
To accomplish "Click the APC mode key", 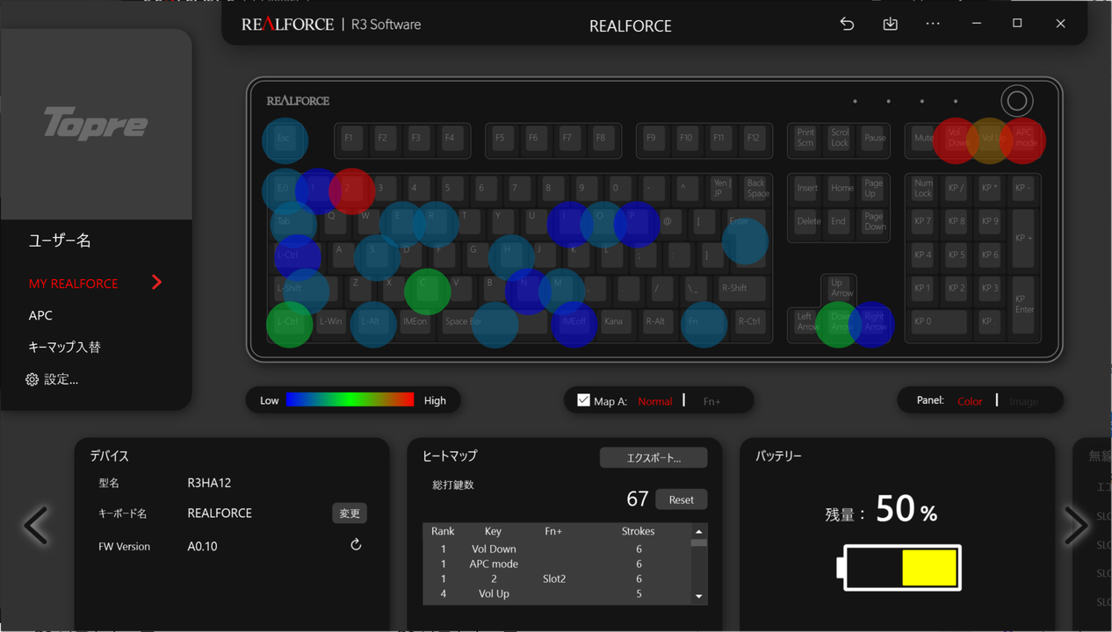I will (x=1025, y=139).
